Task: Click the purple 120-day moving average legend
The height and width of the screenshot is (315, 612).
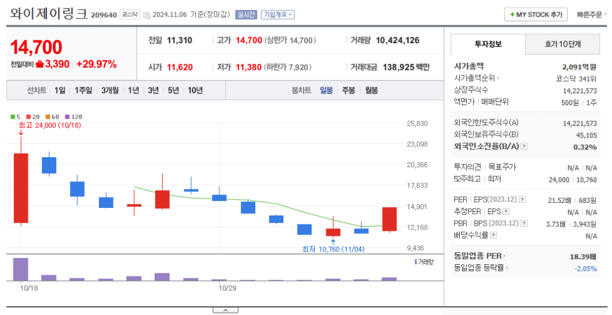Action: 73,117
